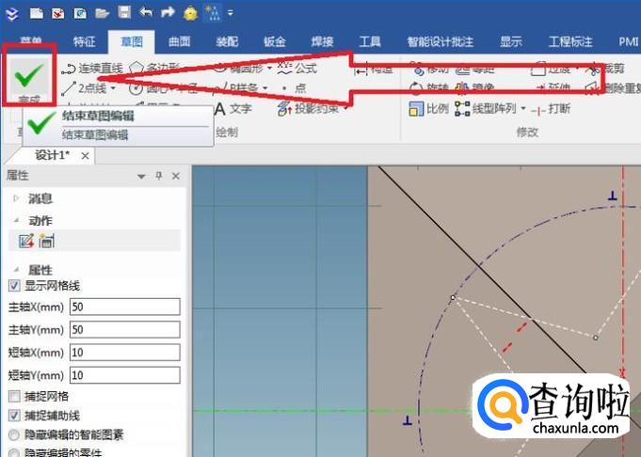Open the 椭圆形 dropdown arrow
This screenshot has width=641, height=457.
point(269,69)
